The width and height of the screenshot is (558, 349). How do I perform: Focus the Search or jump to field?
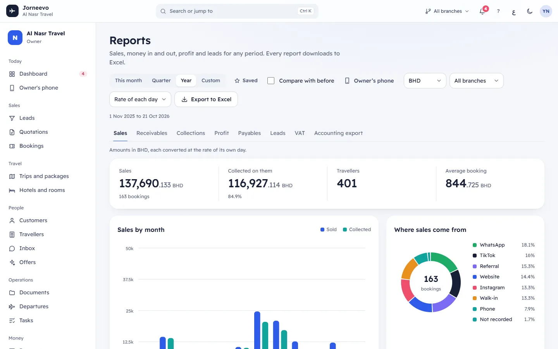click(237, 11)
